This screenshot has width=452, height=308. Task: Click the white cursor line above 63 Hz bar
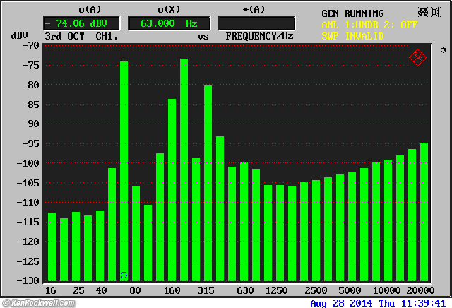tap(124, 54)
